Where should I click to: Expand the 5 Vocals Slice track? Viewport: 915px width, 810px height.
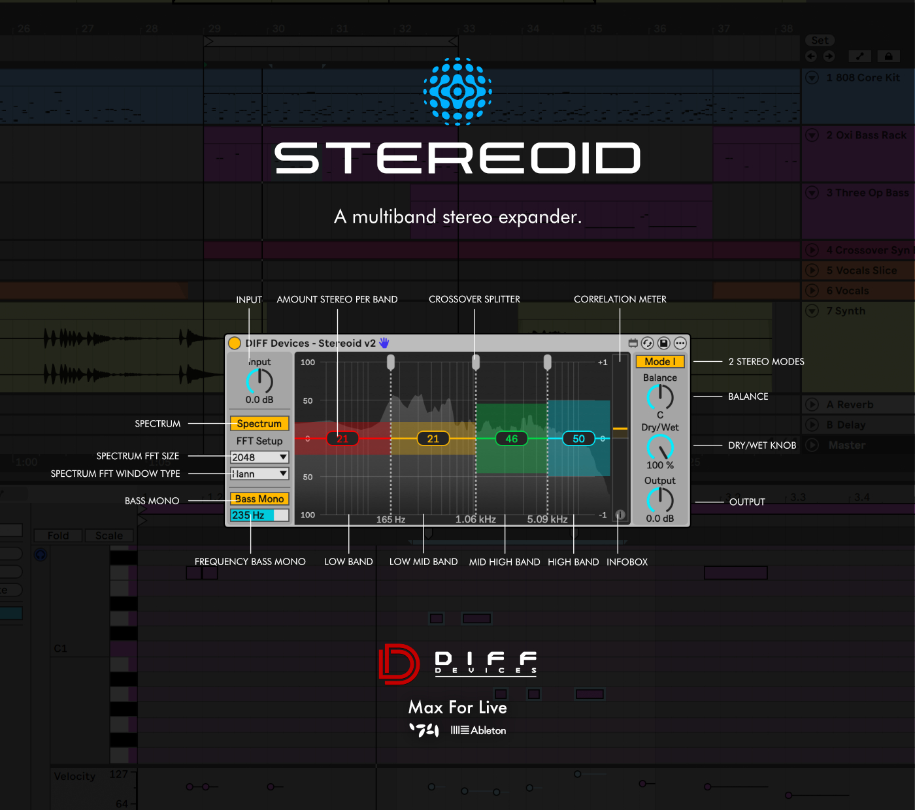click(812, 270)
